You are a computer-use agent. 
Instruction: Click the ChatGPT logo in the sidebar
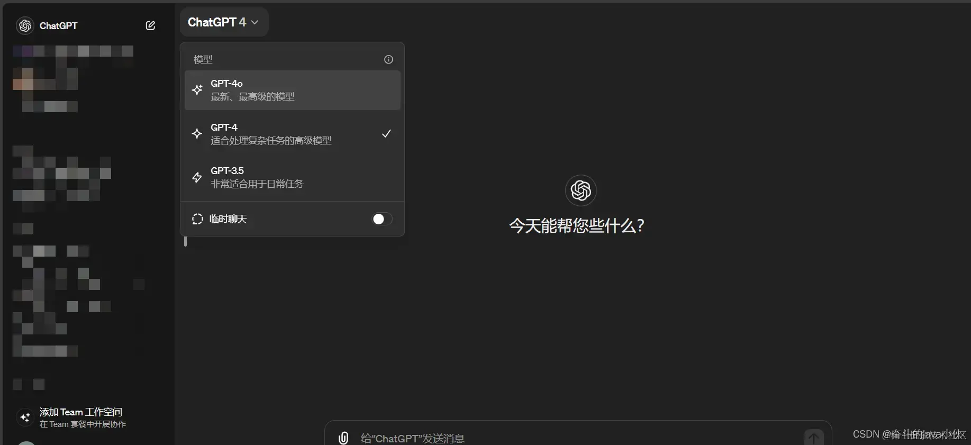25,25
